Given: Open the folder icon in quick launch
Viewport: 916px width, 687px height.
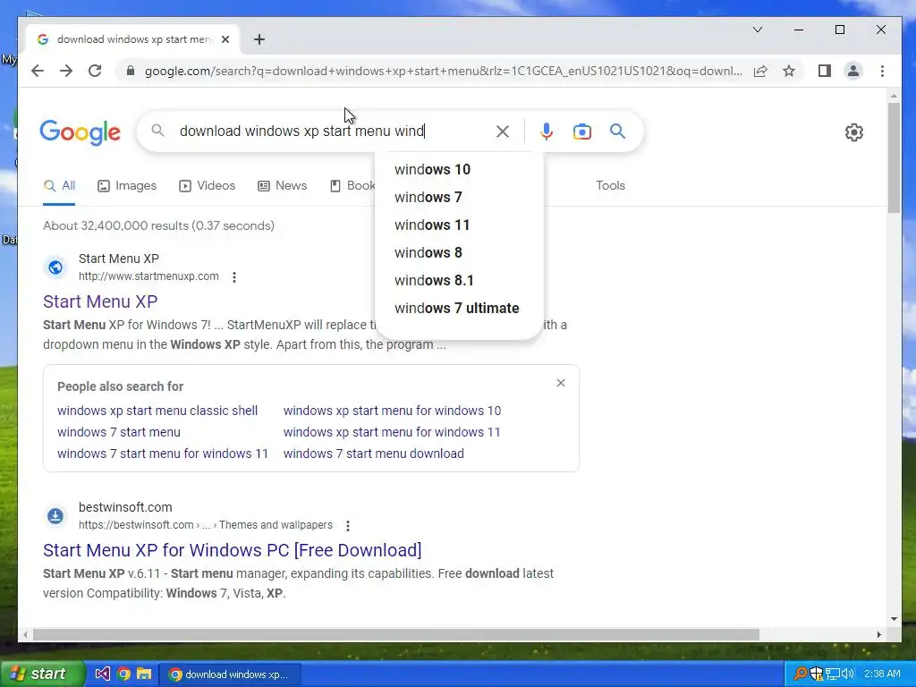Looking at the screenshot, I should click(144, 674).
